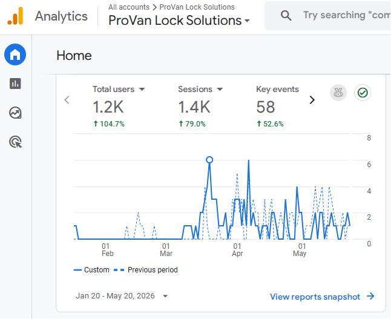Click the 79.0% increase indicator
This screenshot has height=319, width=391.
coord(192,123)
